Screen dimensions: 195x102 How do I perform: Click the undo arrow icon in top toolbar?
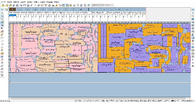32,5
